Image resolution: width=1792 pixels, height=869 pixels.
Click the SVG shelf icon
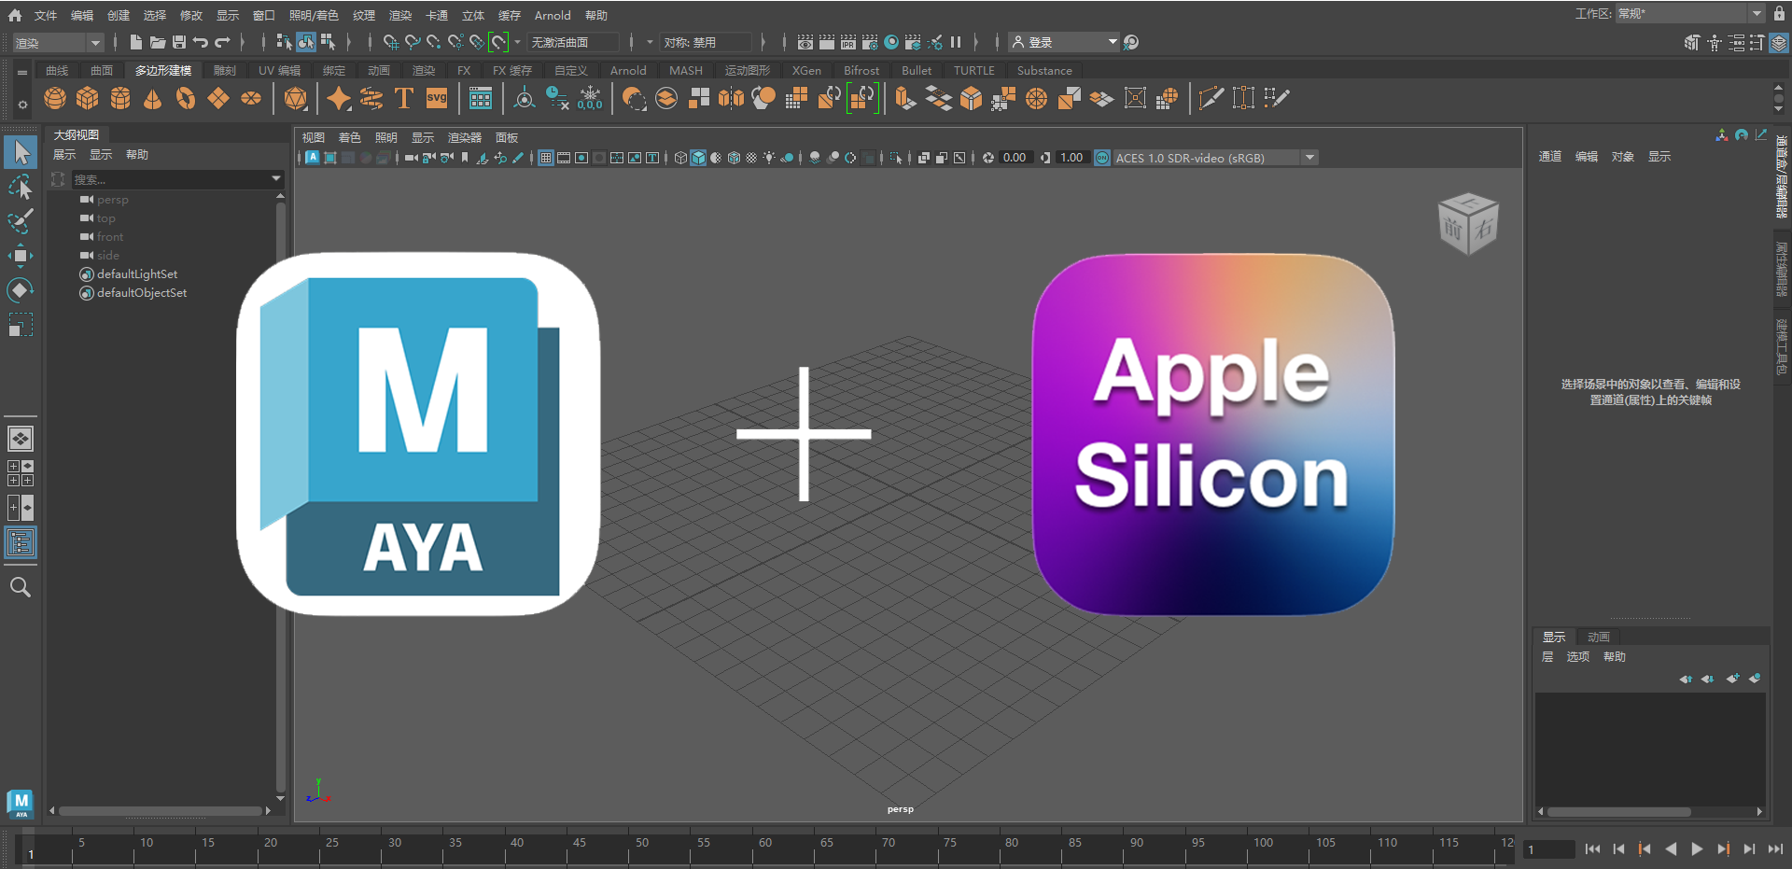(437, 98)
